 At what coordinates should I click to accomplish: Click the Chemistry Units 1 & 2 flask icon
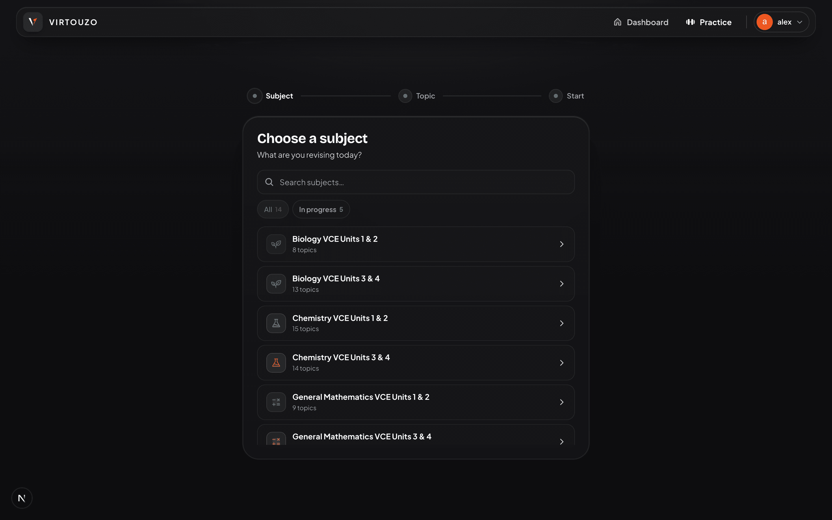point(276,323)
